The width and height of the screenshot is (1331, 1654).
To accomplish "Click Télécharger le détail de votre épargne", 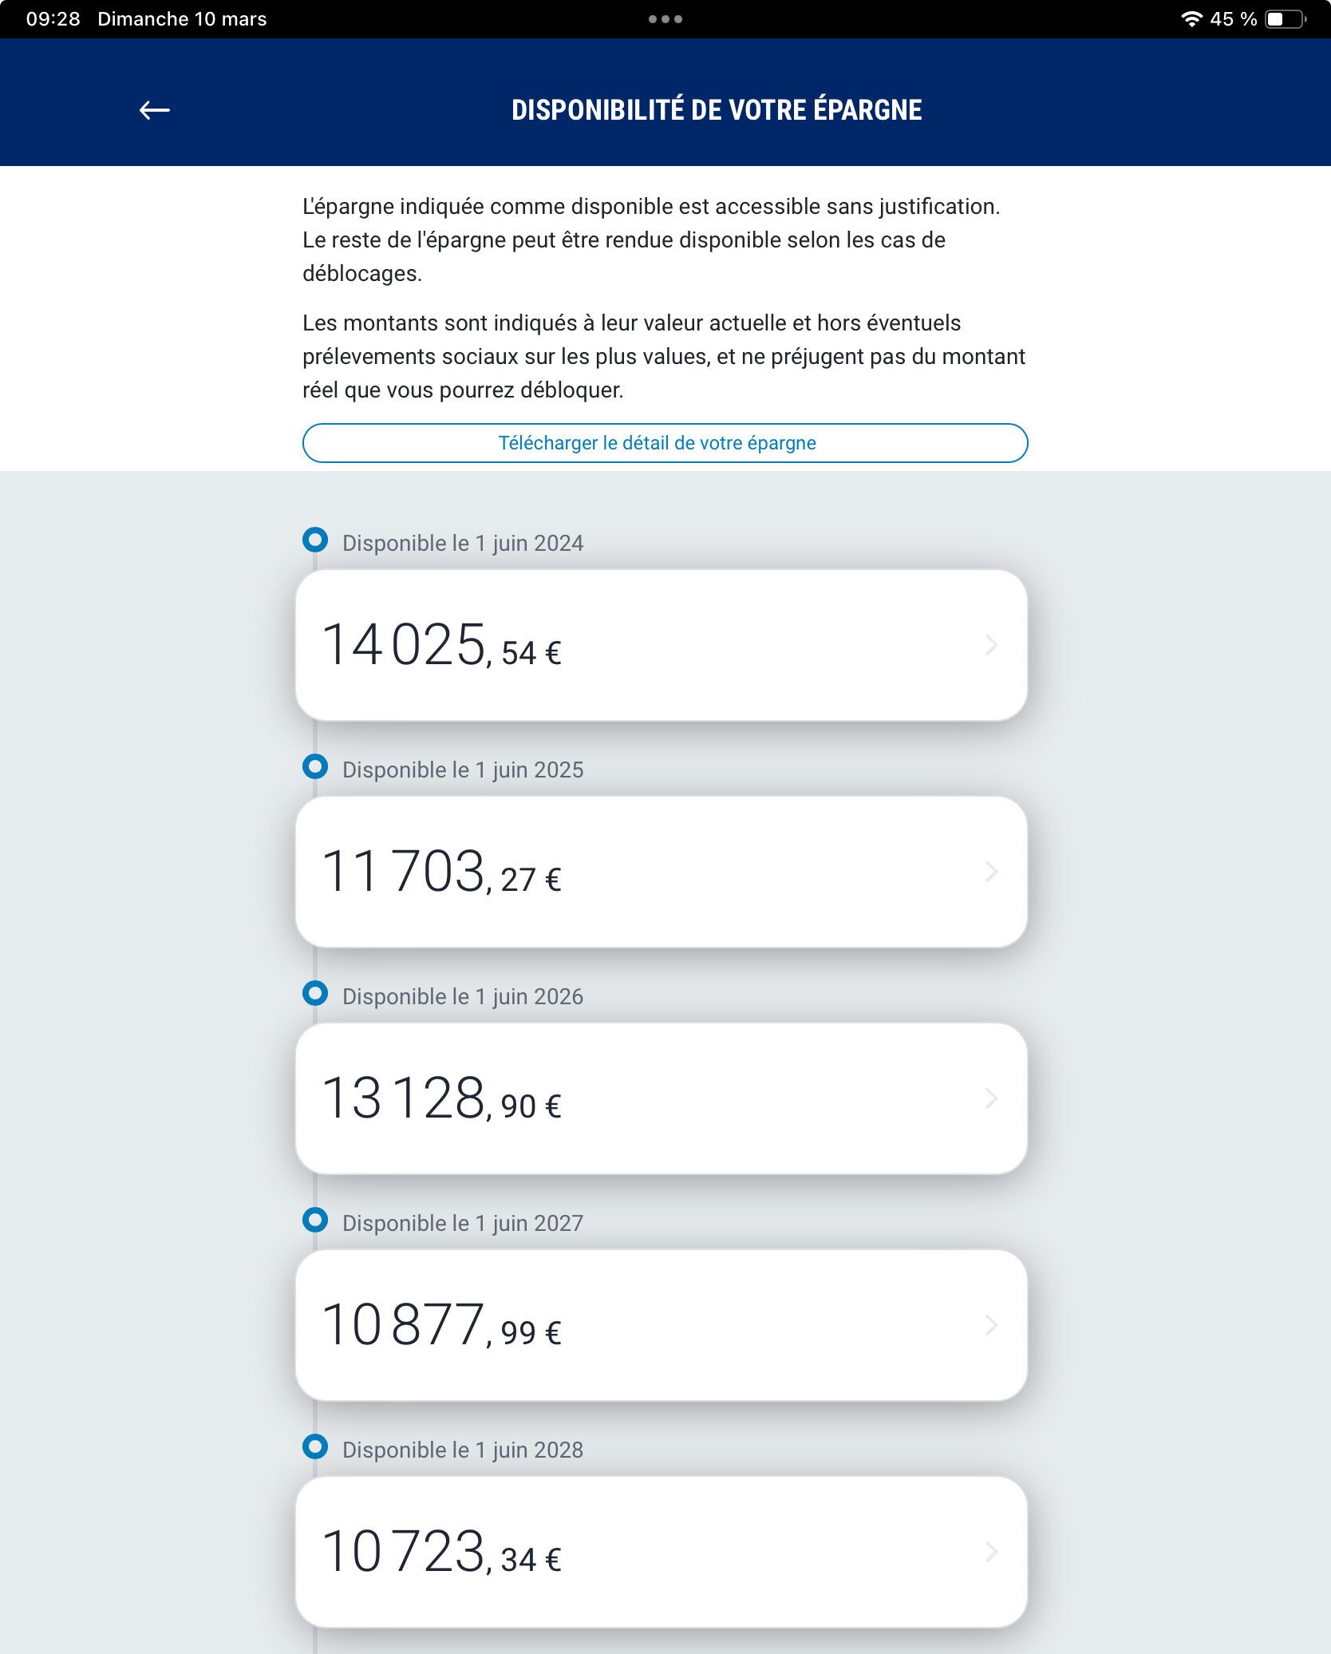I will point(665,443).
